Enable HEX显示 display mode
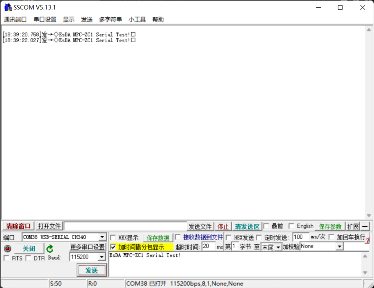Screen dimensions: 374x288 [x=113, y=237]
